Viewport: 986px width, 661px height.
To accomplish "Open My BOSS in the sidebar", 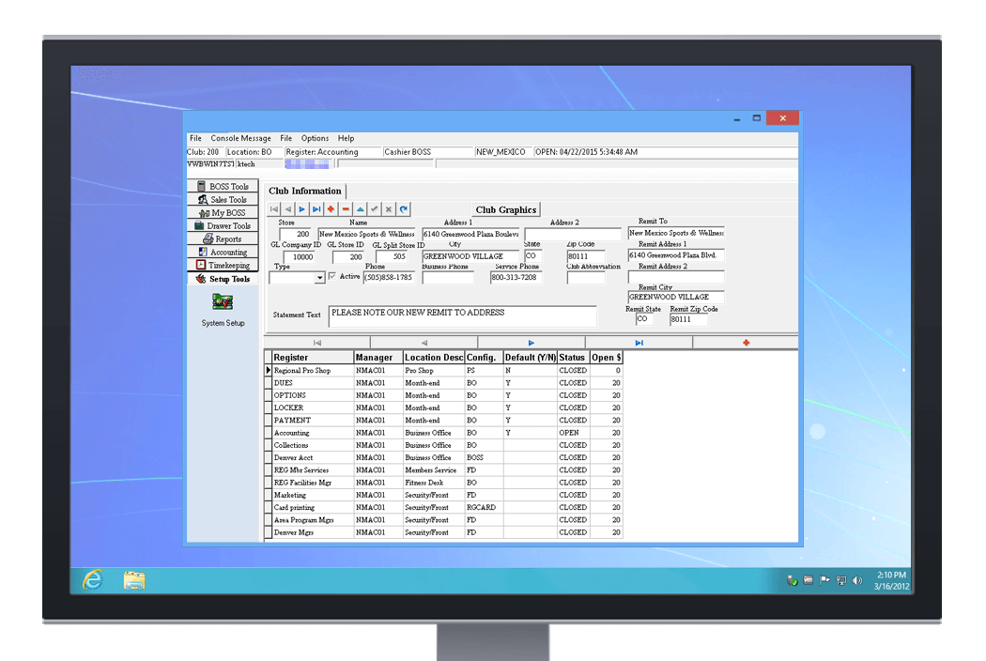I will point(223,212).
